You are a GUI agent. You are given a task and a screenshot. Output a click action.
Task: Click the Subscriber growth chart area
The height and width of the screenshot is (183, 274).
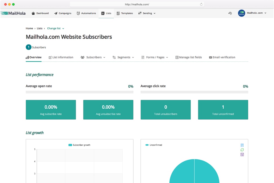80,166
